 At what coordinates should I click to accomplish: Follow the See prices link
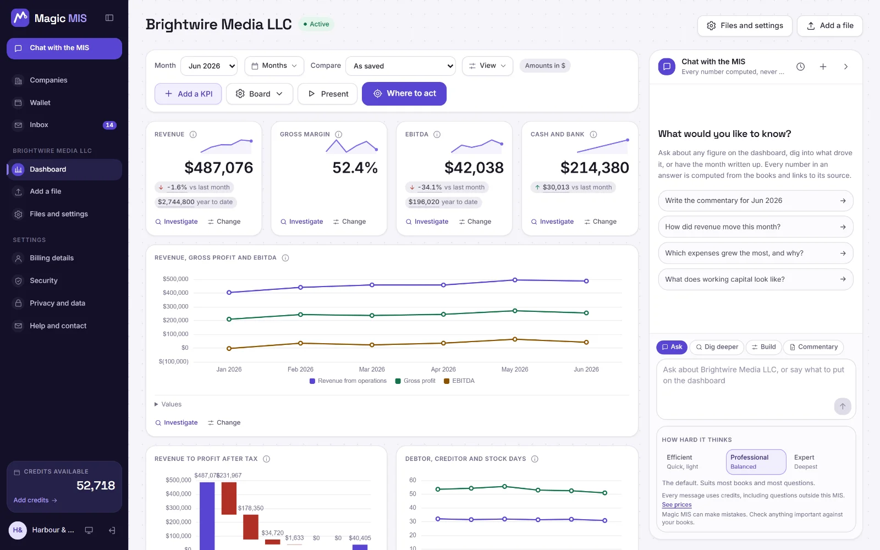point(676,504)
